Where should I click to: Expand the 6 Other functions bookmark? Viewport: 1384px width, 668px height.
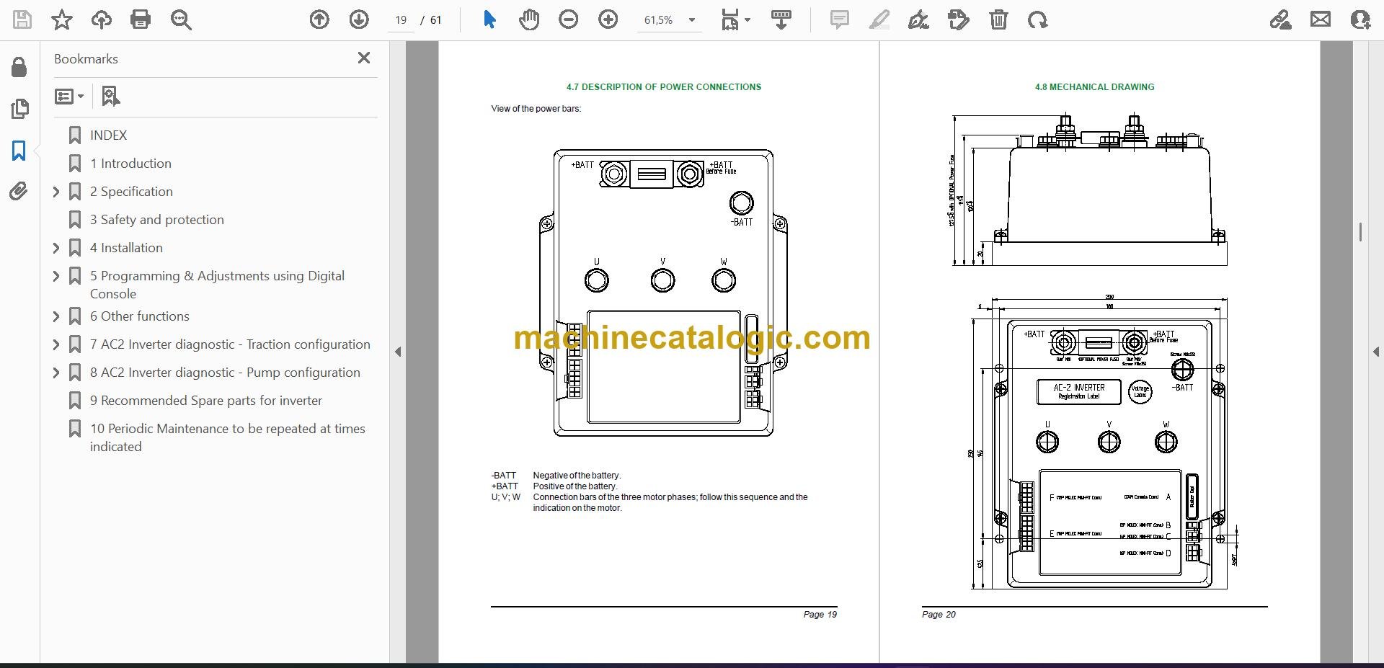pos(56,316)
